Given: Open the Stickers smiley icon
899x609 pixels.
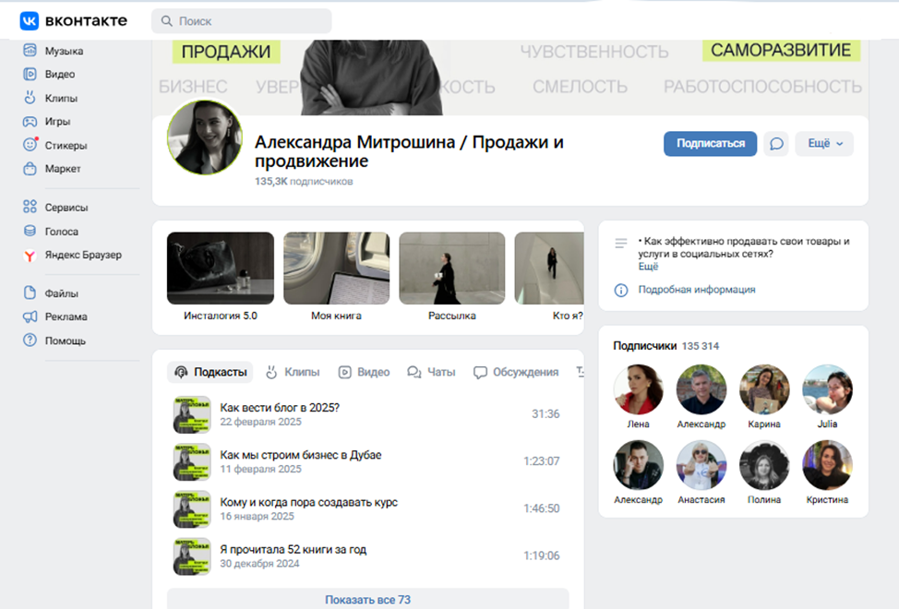Looking at the screenshot, I should point(30,144).
